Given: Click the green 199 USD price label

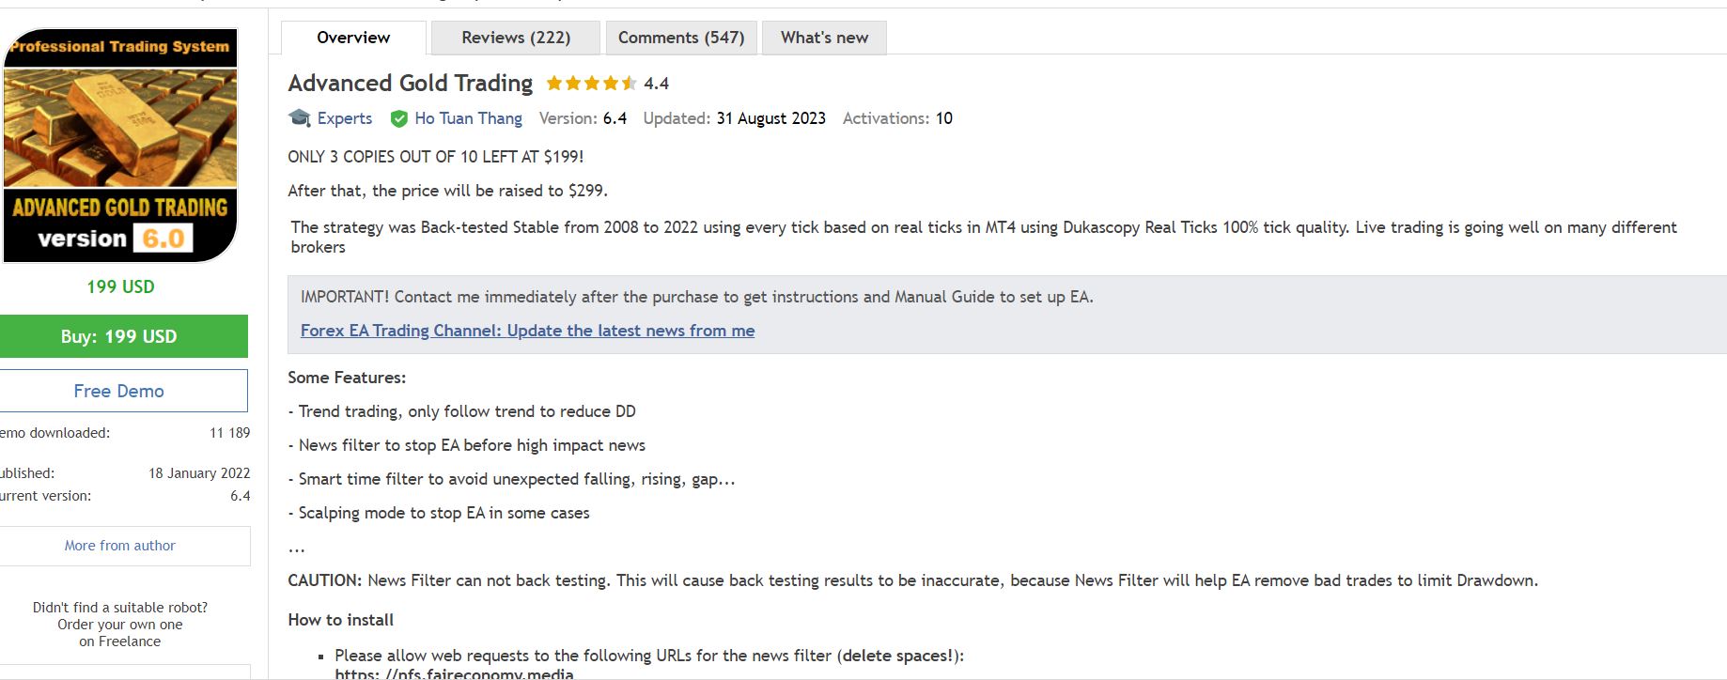Looking at the screenshot, I should click(120, 286).
